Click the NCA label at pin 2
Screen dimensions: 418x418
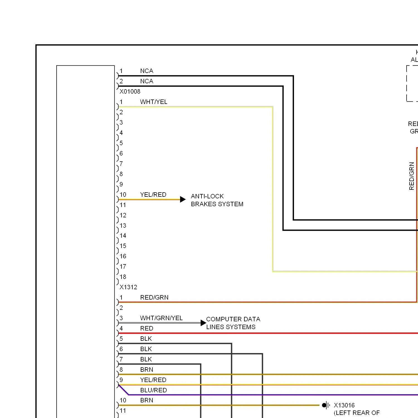pyautogui.click(x=147, y=81)
